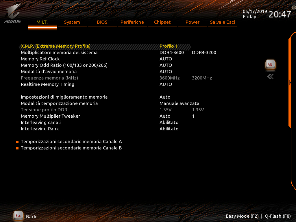Viewport: 296px width, 222px height.
Task: Change the DDR4-3600 multiplier value
Action: point(172,53)
